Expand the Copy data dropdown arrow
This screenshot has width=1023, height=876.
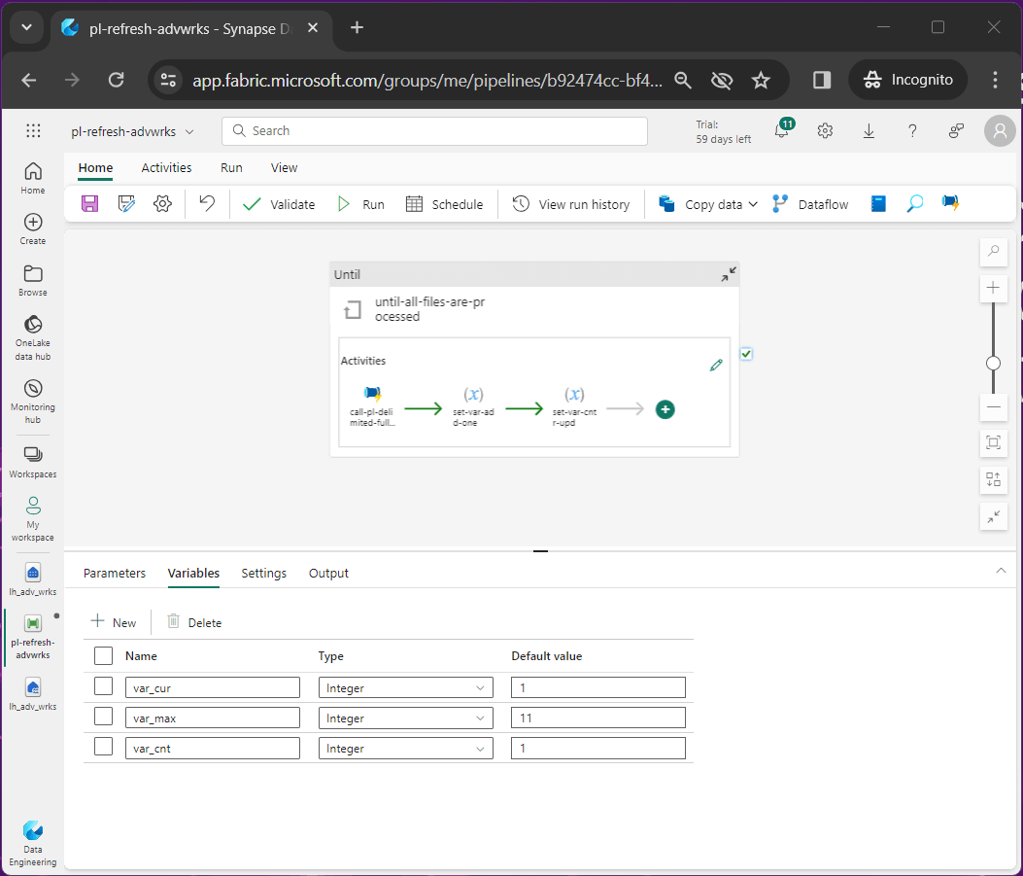[753, 205]
